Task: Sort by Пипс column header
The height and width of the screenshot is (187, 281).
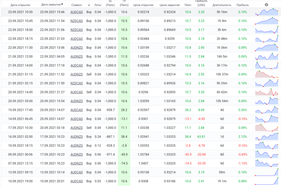Action: [x=188, y=5]
